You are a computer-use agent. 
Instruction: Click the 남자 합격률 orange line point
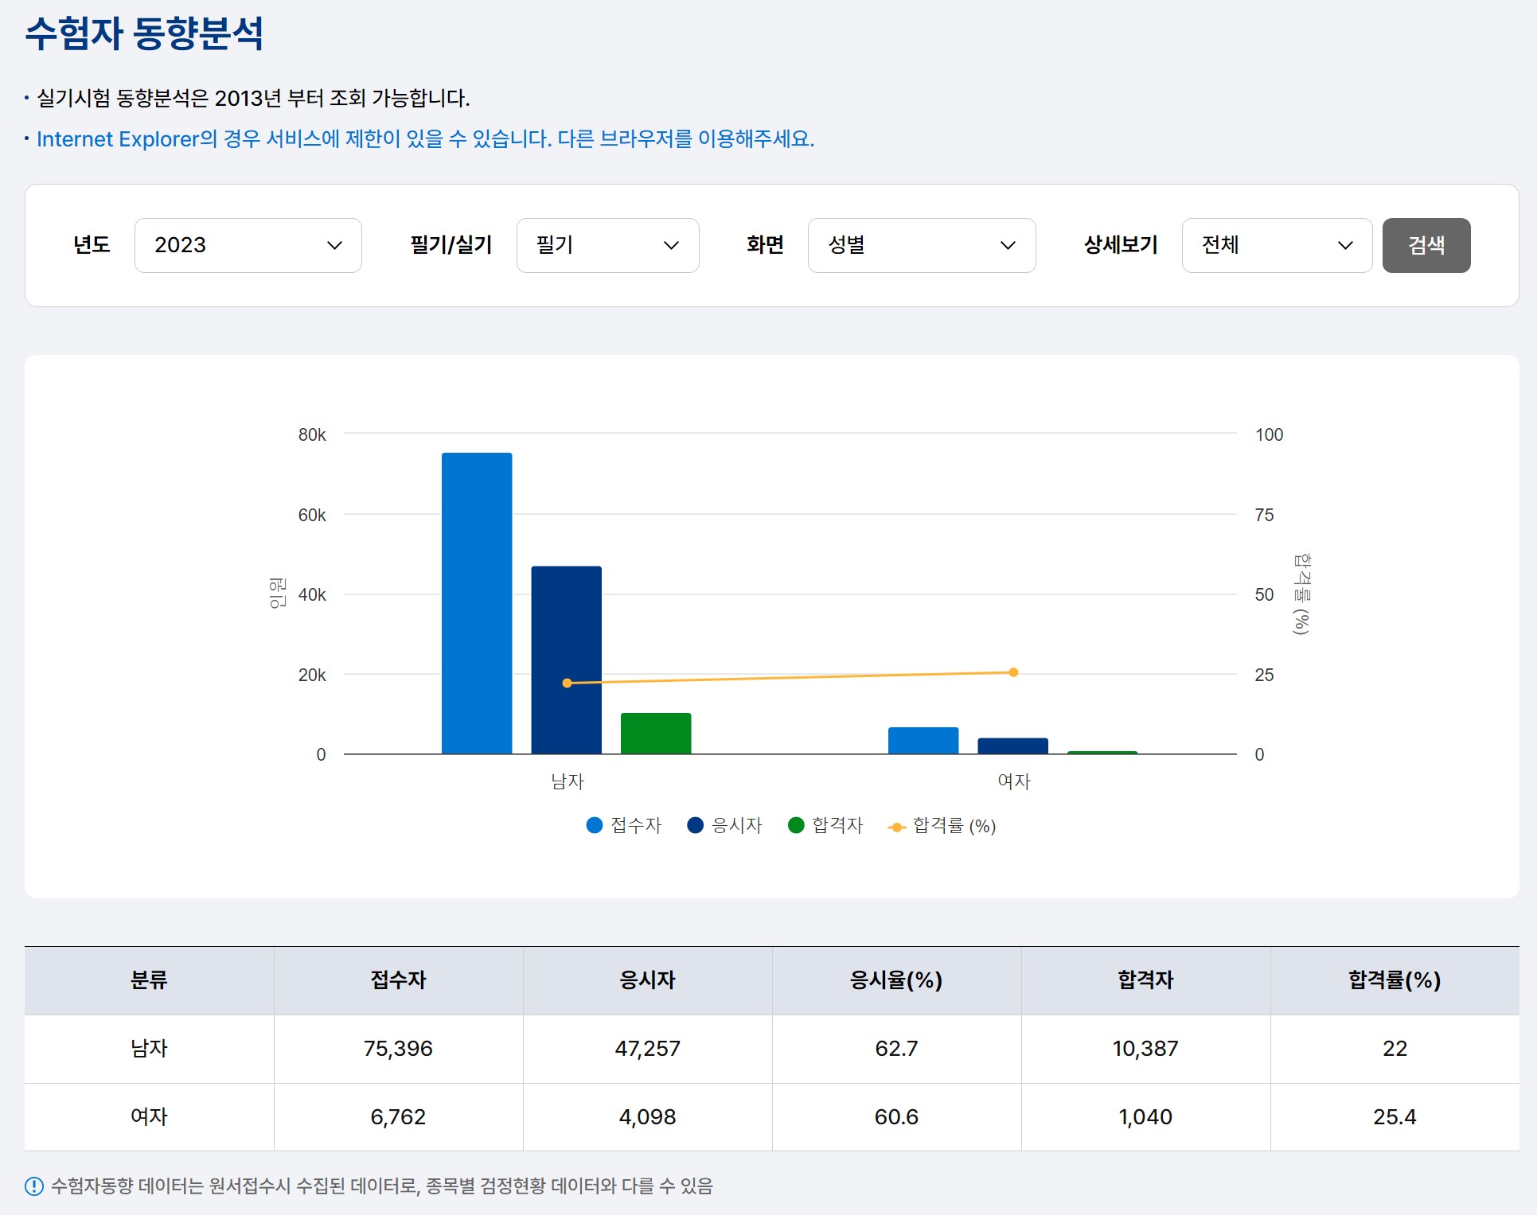click(x=567, y=683)
